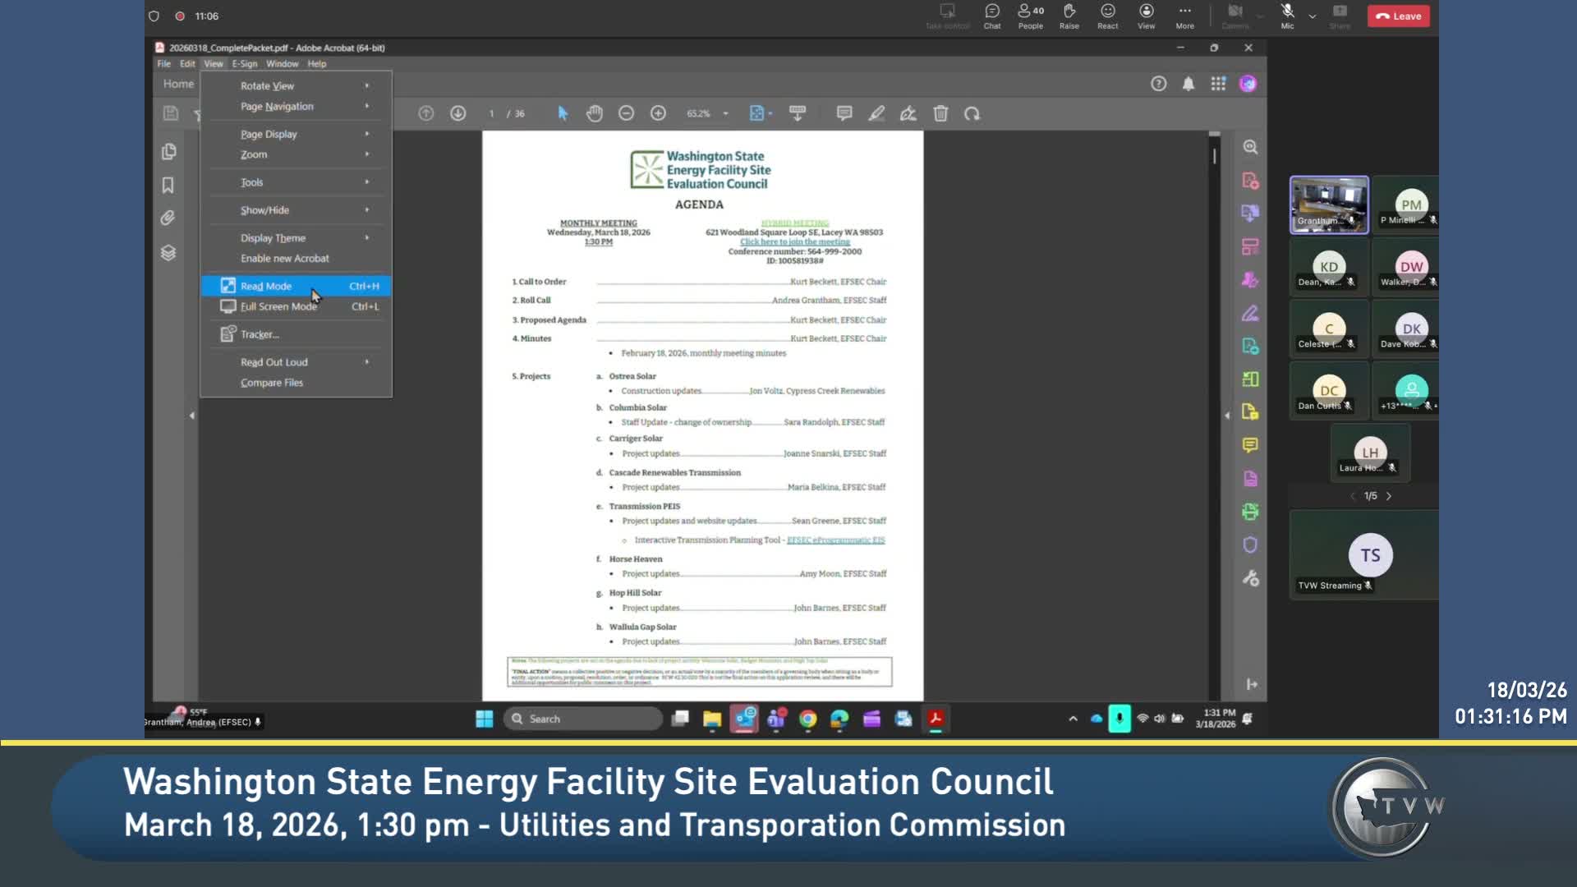The height and width of the screenshot is (887, 1577).
Task: Mute the microphone in the Teams call
Action: click(1287, 14)
